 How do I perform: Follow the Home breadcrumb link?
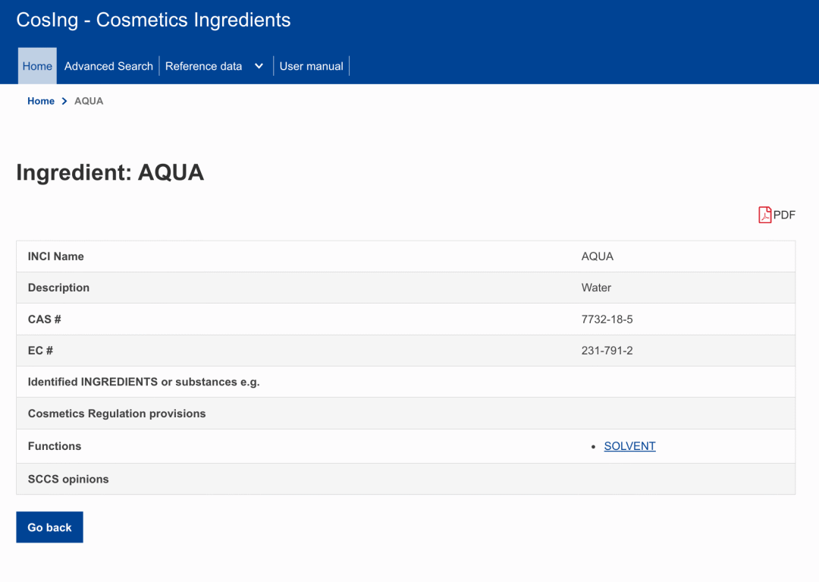coord(41,101)
